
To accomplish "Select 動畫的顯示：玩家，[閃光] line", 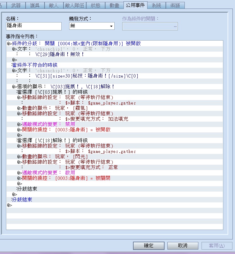I will coord(115,156).
